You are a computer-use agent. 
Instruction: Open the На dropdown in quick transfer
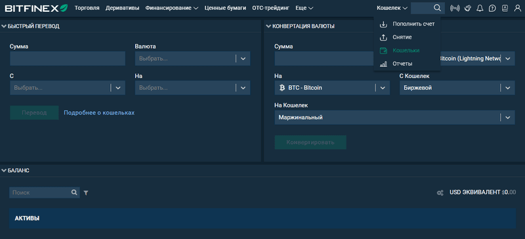(192, 88)
